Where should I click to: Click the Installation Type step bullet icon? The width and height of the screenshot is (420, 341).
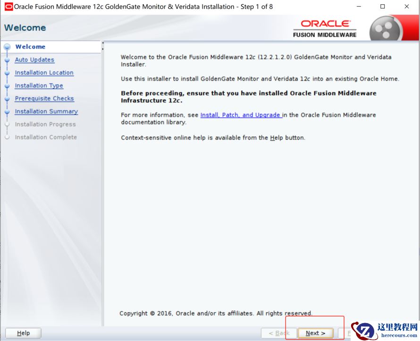click(7, 86)
